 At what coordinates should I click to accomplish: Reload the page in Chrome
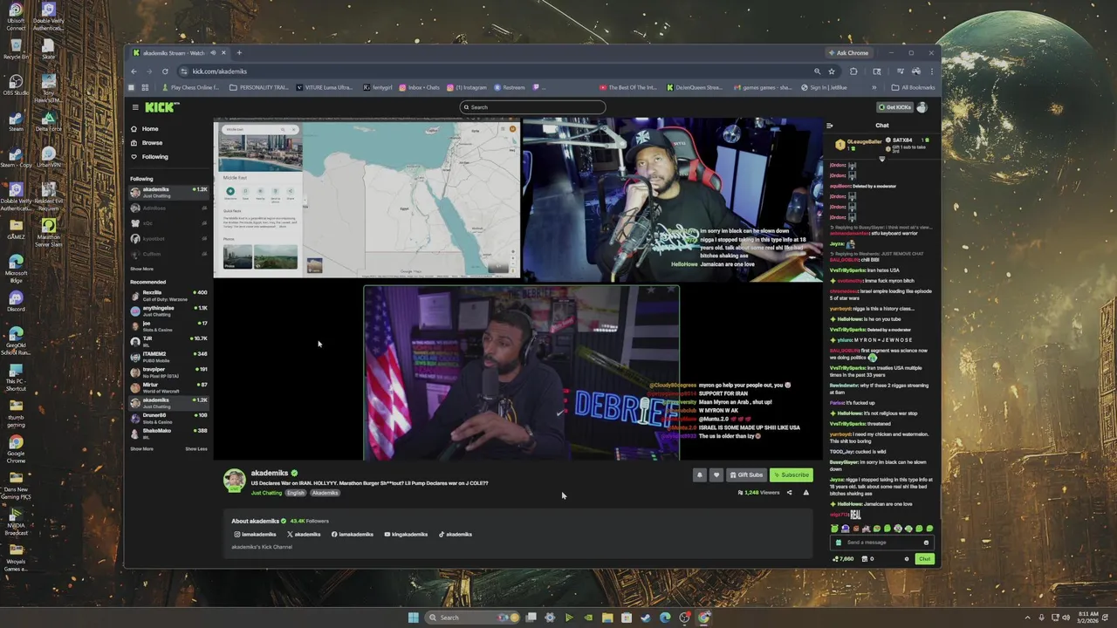165,72
